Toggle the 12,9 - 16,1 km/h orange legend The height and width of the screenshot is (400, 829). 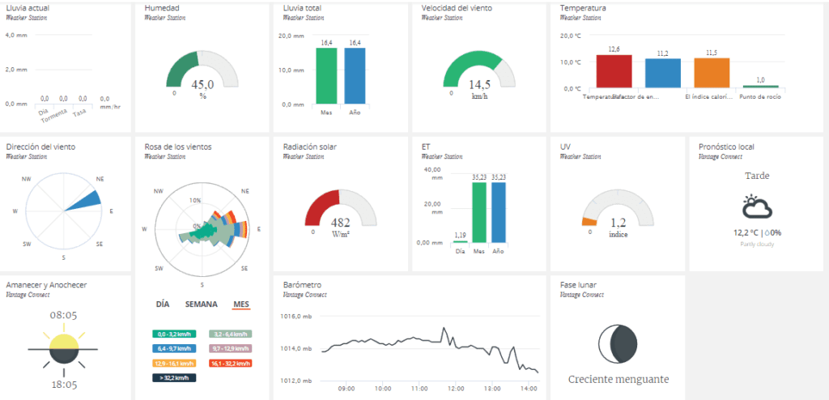pos(174,364)
